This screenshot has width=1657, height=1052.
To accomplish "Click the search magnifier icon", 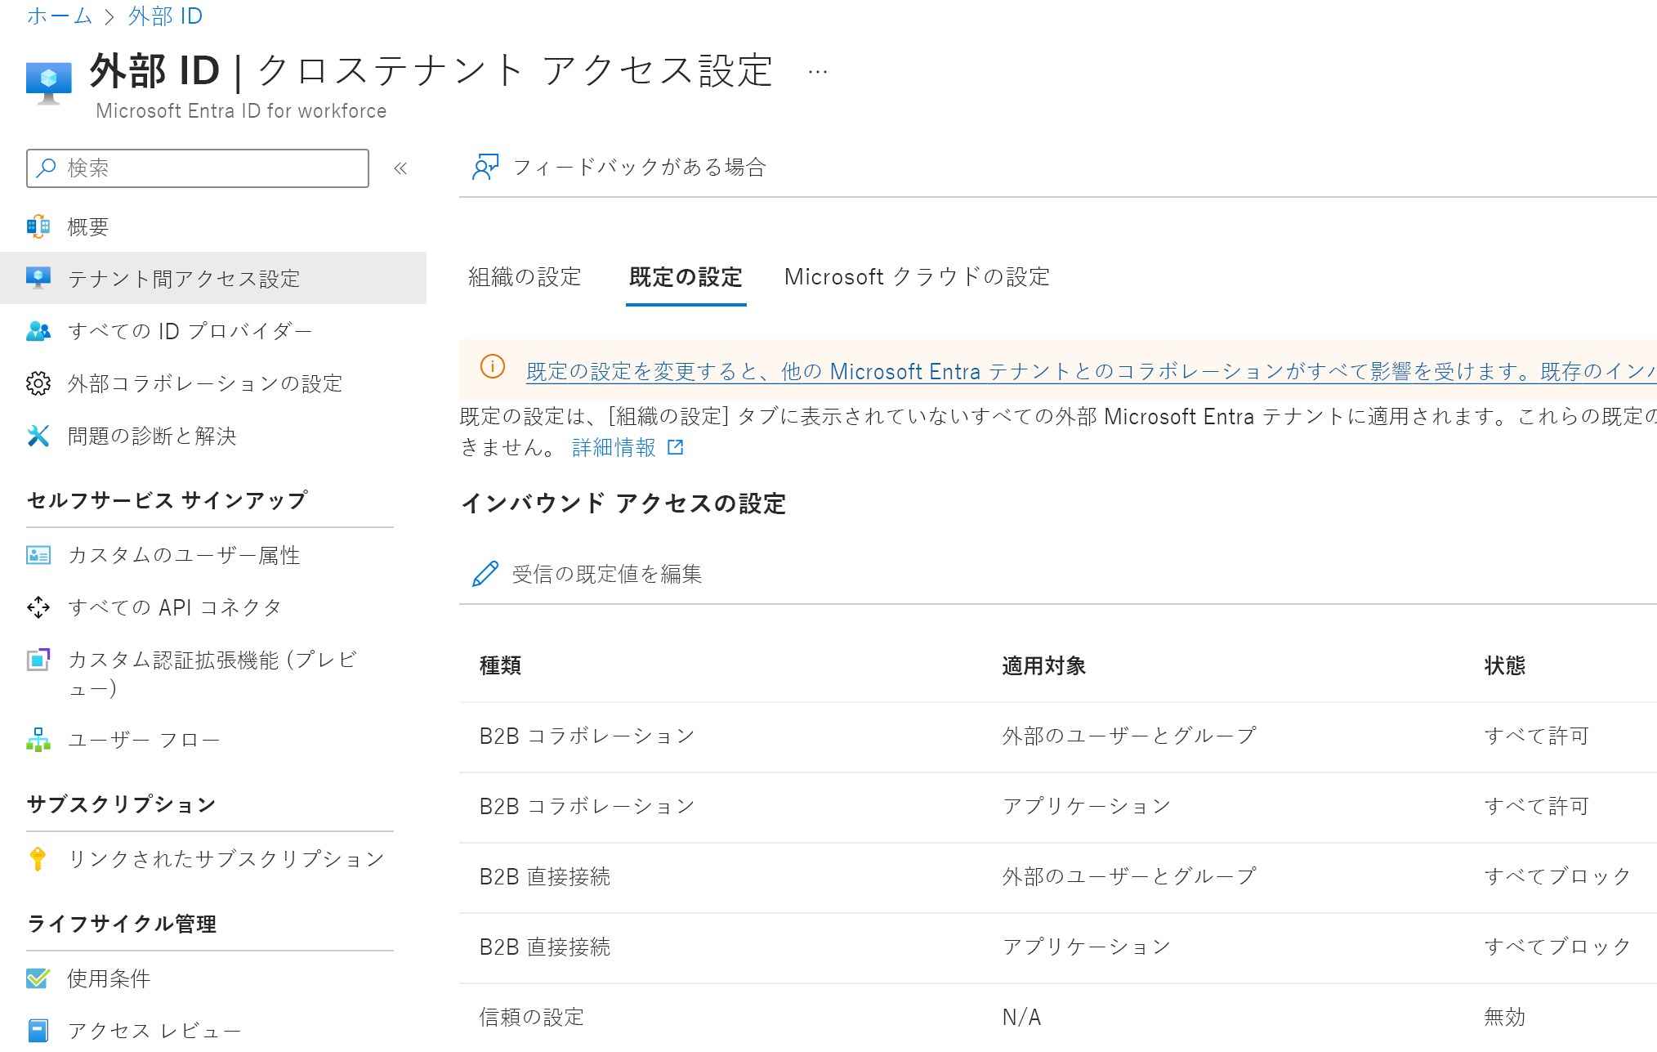I will point(47,168).
